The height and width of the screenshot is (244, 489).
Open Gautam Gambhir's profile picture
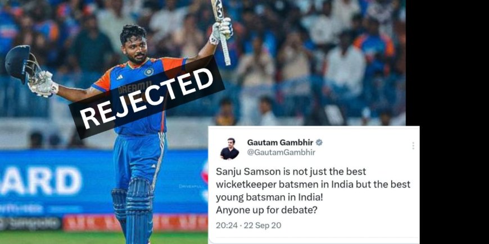[229, 149]
